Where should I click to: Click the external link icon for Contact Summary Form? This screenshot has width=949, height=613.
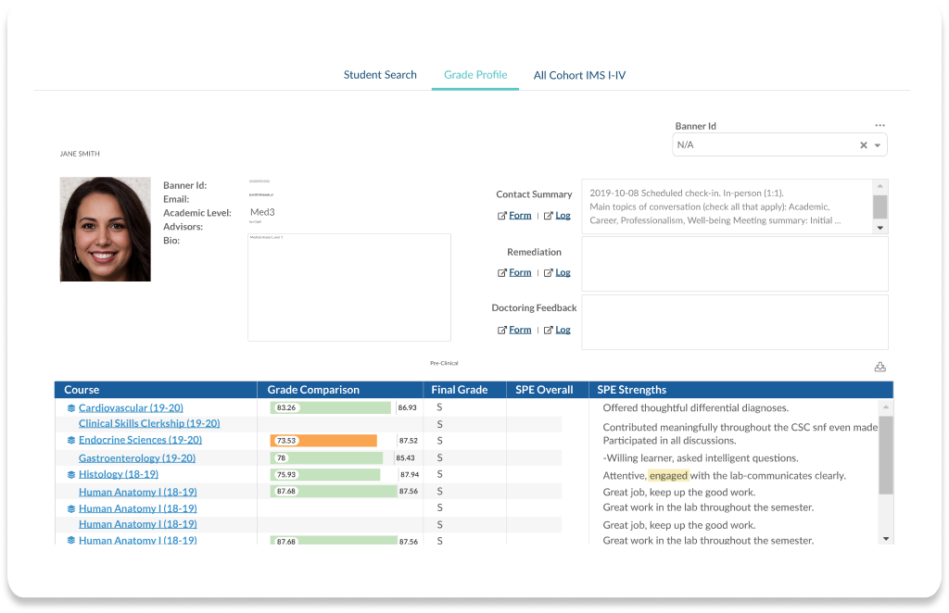tap(501, 216)
